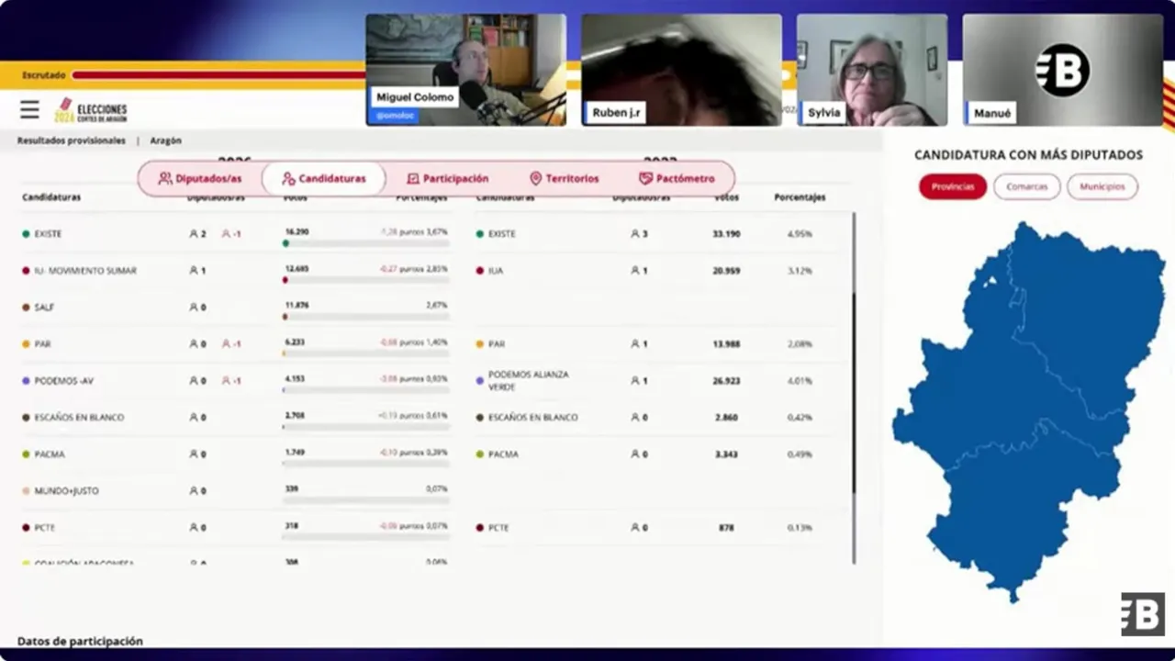Click Miguel Colomo video thumbnail

click(466, 70)
